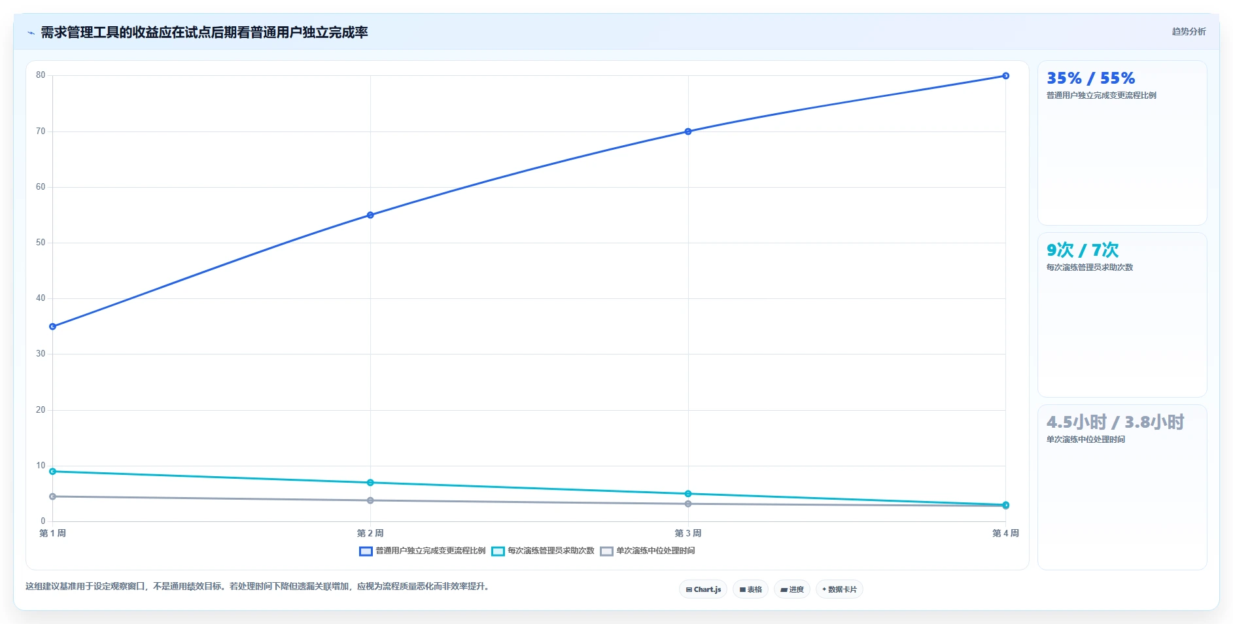Toggle the 单次演练中位处理时间 legend series
Image resolution: width=1233 pixels, height=624 pixels.
648,551
